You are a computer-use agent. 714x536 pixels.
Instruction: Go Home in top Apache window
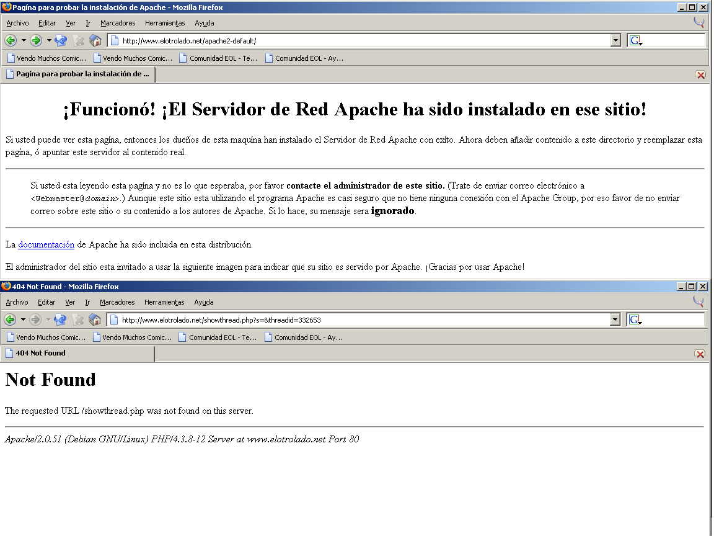(x=95, y=40)
